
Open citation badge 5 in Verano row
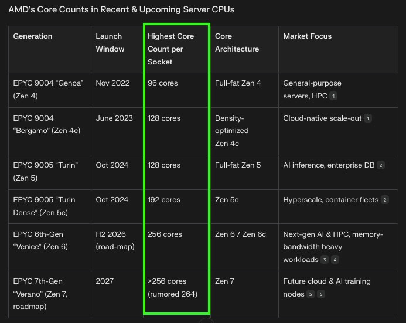[x=311, y=294]
